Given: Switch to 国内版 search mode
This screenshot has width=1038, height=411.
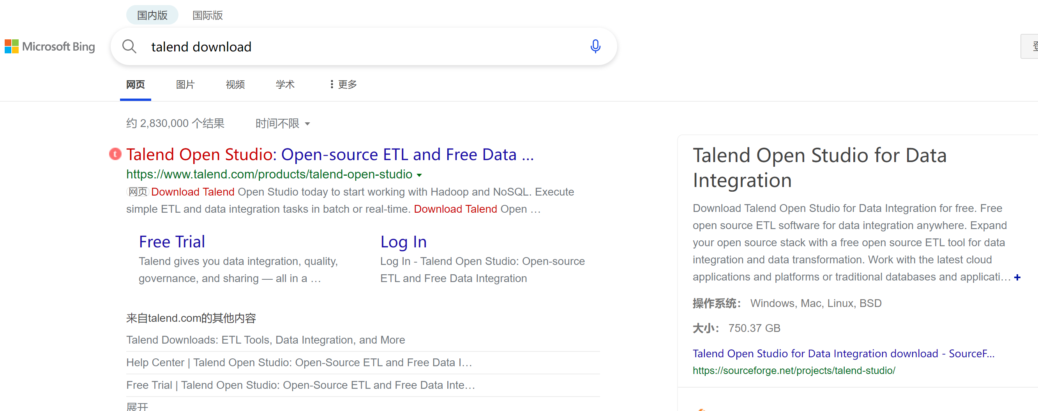Looking at the screenshot, I should (x=152, y=15).
